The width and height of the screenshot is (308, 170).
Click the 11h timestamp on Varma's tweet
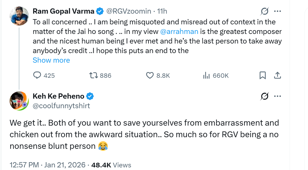162,11
